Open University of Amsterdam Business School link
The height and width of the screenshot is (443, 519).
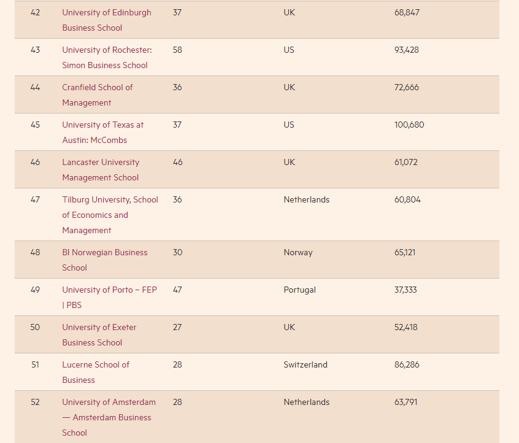pos(109,417)
